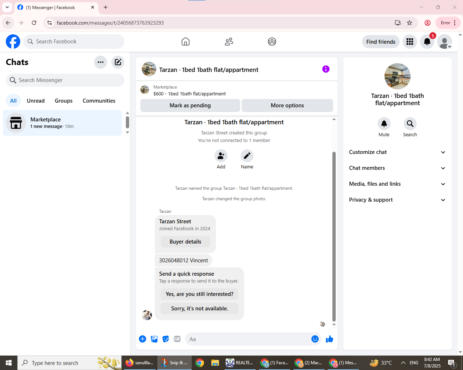Viewport: 463px width, 370px height.
Task: Open the group photo in right panel
Action: click(398, 76)
